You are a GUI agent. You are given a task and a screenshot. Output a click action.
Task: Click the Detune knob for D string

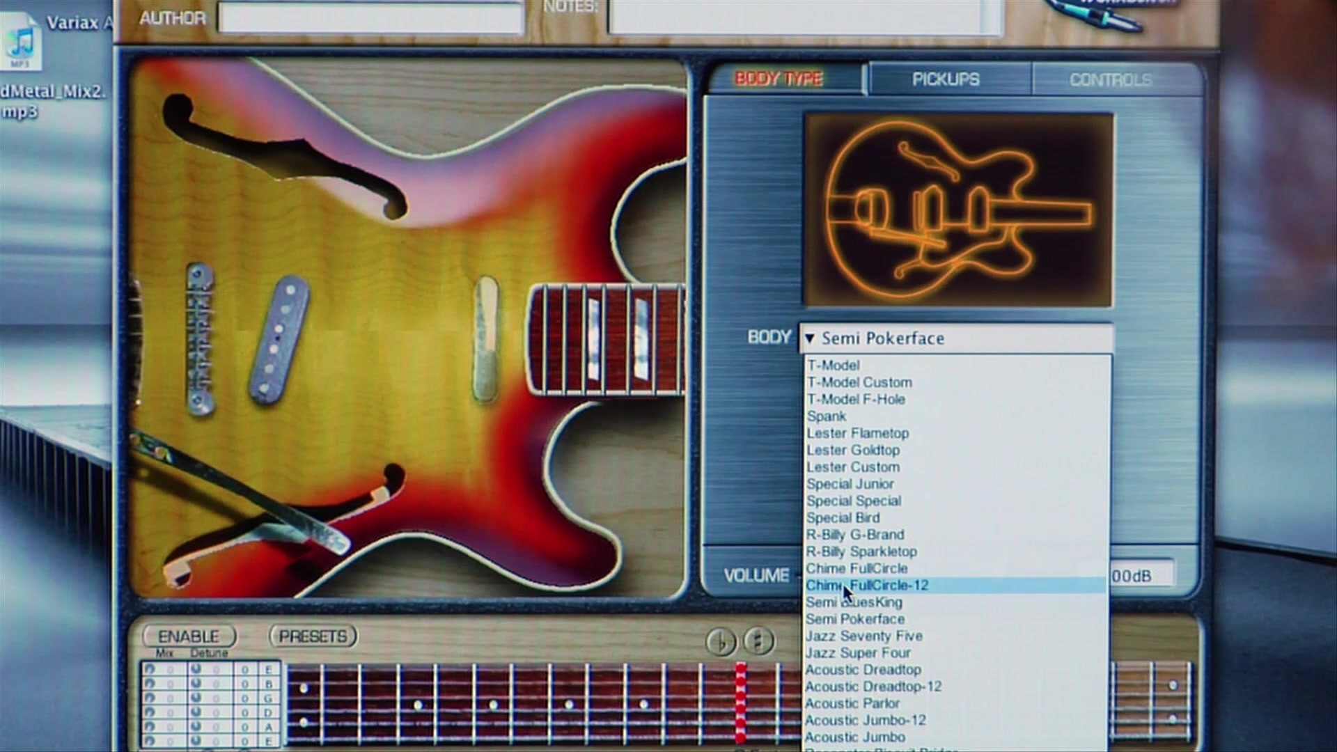click(196, 713)
